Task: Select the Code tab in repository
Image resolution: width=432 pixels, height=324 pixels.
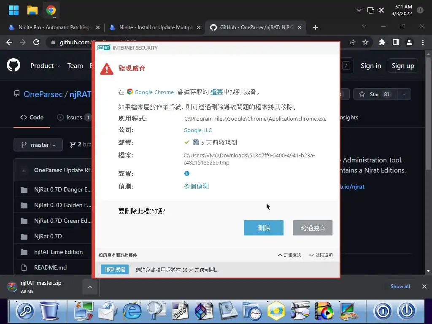Action: (32, 117)
